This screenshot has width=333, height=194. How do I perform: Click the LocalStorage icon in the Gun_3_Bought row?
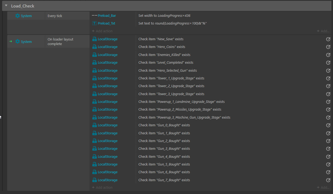(x=94, y=149)
